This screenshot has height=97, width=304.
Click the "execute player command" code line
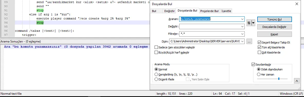(x=83, y=18)
